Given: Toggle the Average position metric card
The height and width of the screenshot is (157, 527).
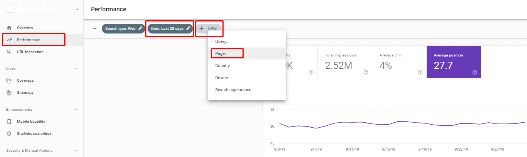Looking at the screenshot, I should click(454, 62).
